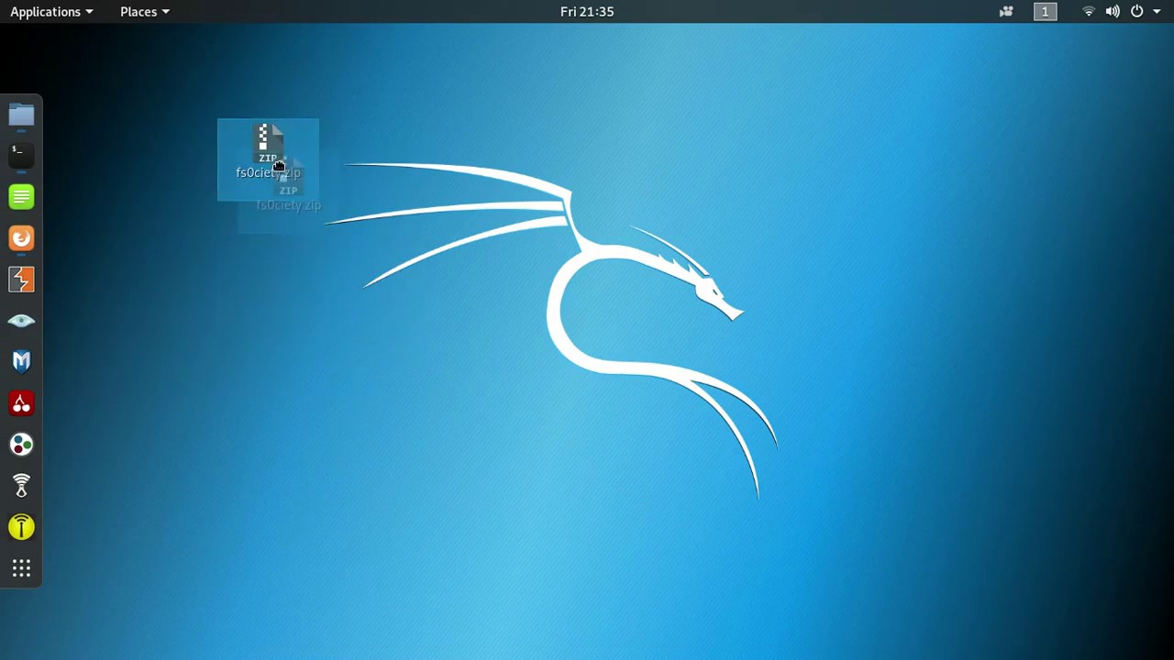This screenshot has width=1174, height=660.
Task: Click the volume speaker icon
Action: click(x=1113, y=12)
